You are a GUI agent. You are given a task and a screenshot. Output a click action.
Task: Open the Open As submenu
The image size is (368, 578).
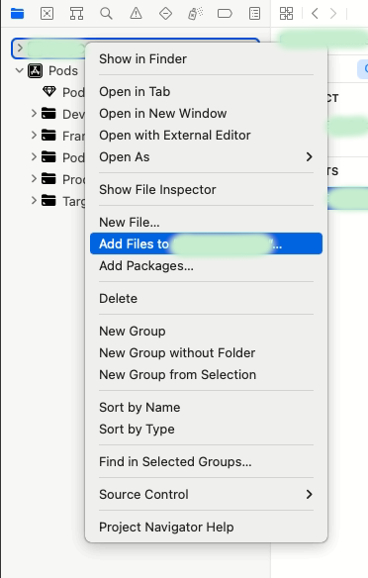pyautogui.click(x=206, y=157)
